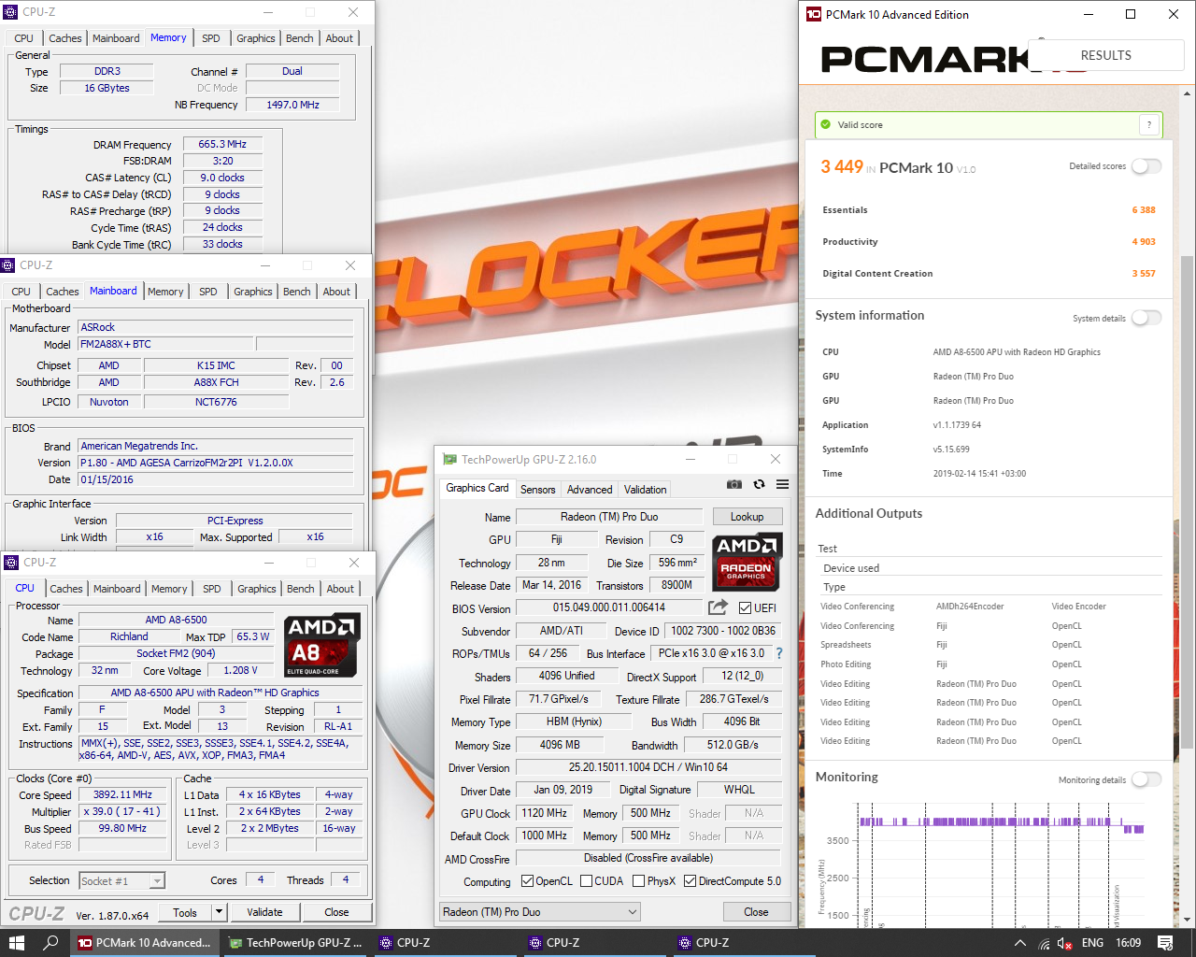The width and height of the screenshot is (1196, 957).
Task: Click the Digital Content Creation score 3 557
Action: (1144, 274)
